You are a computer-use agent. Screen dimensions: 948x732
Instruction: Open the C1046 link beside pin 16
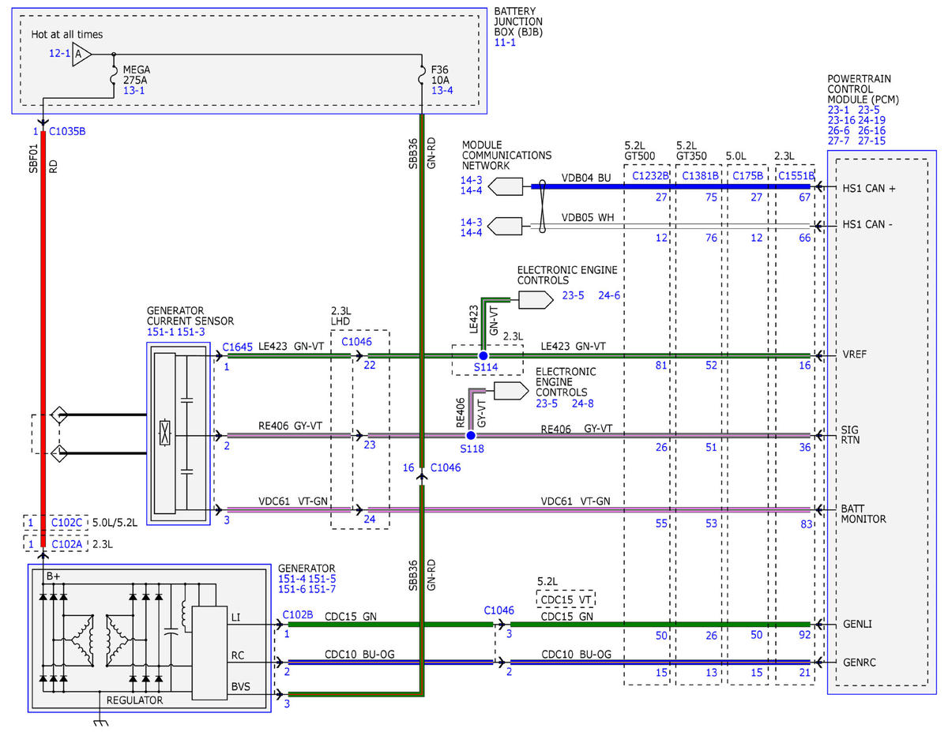(x=445, y=467)
